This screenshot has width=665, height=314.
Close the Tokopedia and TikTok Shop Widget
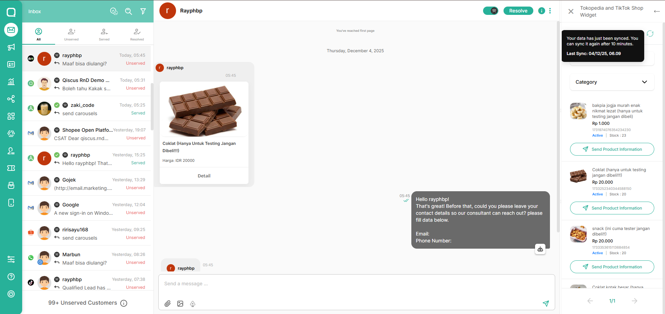pos(571,11)
